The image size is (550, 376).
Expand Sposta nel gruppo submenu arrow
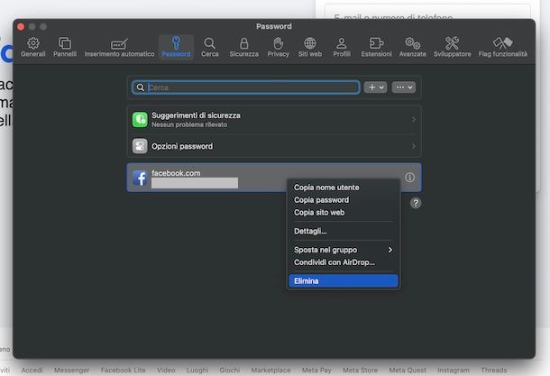coord(390,250)
